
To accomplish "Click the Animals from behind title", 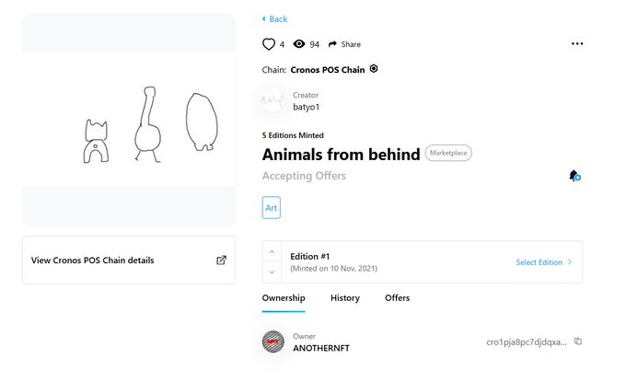I will point(341,155).
